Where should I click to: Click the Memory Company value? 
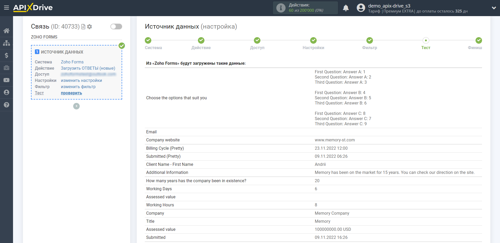tap(332, 213)
